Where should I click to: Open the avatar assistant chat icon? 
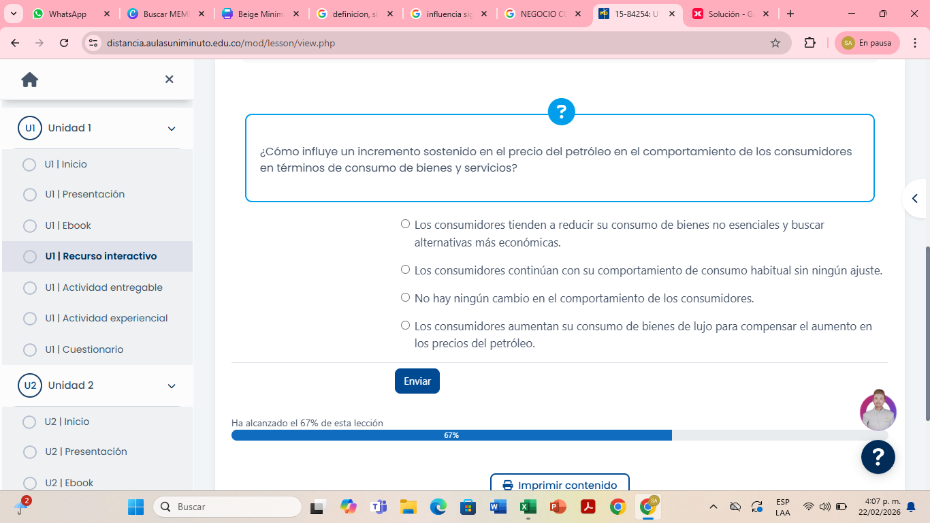click(878, 411)
